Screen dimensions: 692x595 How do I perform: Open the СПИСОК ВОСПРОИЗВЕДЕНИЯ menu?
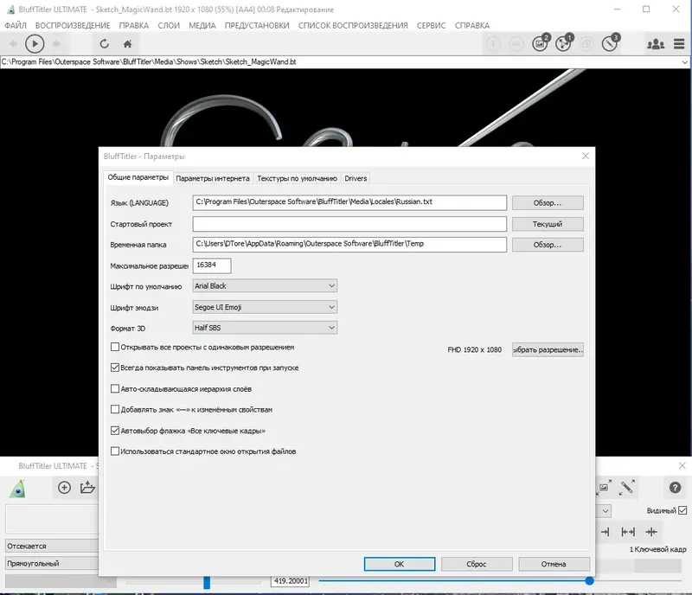coord(353,25)
